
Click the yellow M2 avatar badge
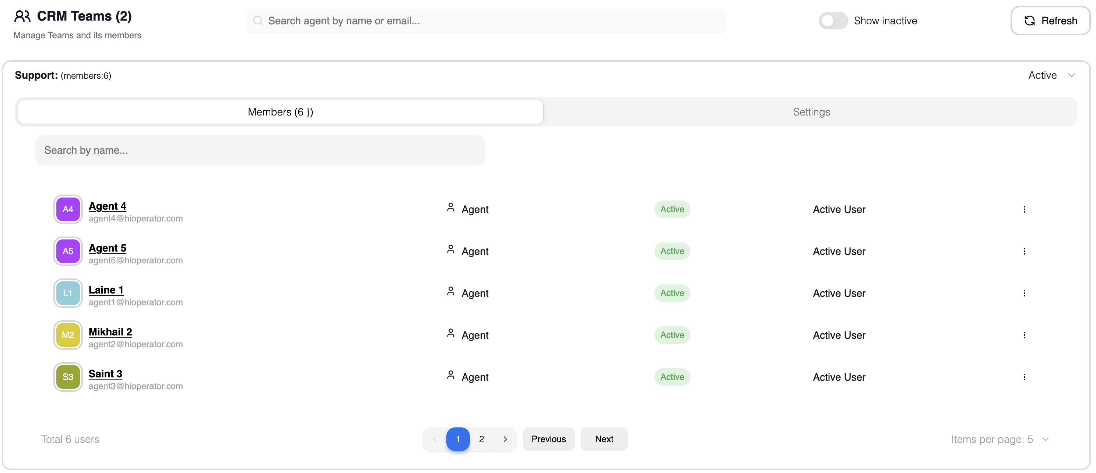click(x=68, y=335)
